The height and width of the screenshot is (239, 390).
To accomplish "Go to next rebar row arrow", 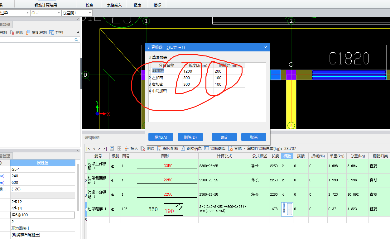I will point(99,149).
